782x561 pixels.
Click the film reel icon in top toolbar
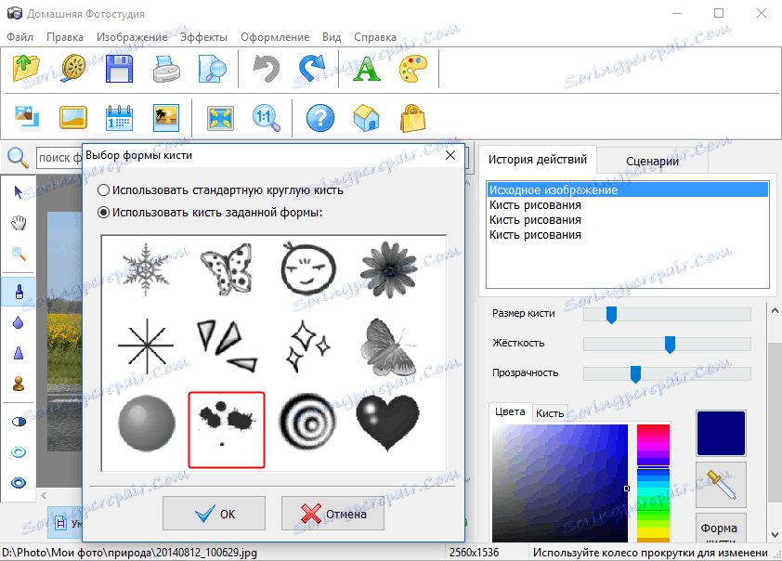point(72,68)
